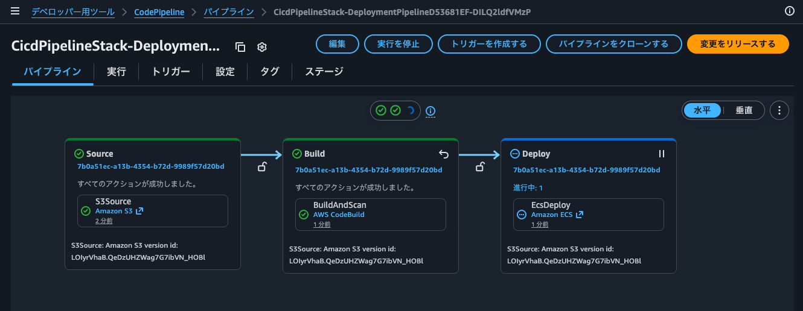Click the rollback icon on Build stage
The width and height of the screenshot is (803, 311).
coord(443,154)
